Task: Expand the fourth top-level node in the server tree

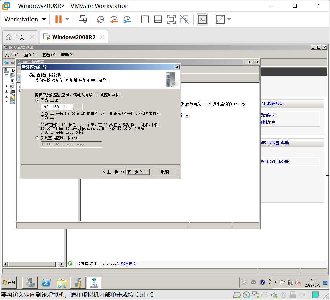Action: tap(6, 96)
